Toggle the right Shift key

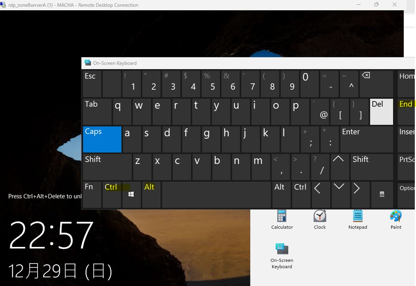(372, 167)
